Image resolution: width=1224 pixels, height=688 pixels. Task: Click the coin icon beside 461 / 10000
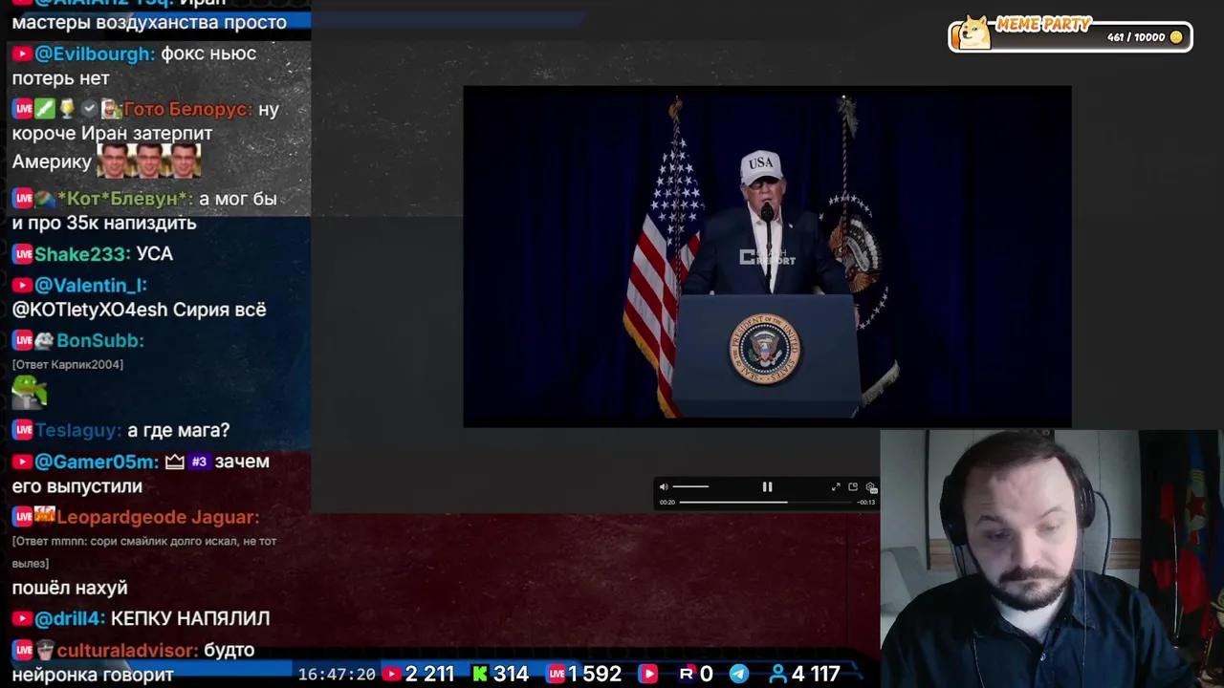[1176, 37]
